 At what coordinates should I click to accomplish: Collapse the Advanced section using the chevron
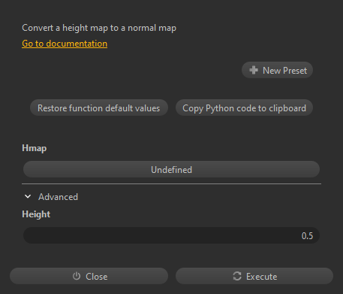[28, 197]
